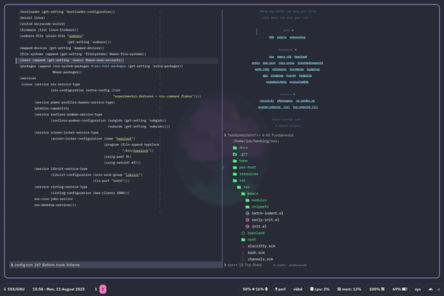The image size is (444, 296).
Task: Click the (kernel linux) line
Action: click(x=32, y=18)
